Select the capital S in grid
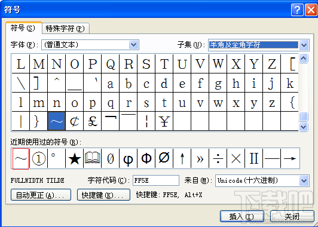Viewport: 318px width, 227px height. click(x=146, y=64)
